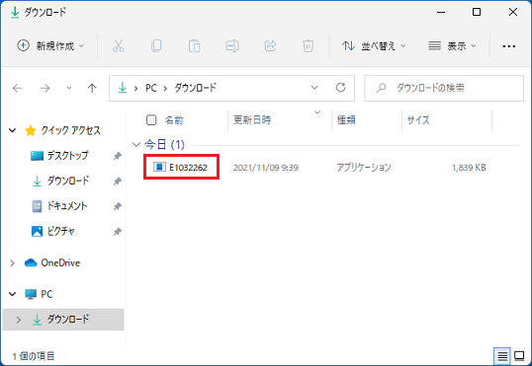This screenshot has height=366, width=532.
Task: Click the Cut scissors icon
Action: click(119, 45)
